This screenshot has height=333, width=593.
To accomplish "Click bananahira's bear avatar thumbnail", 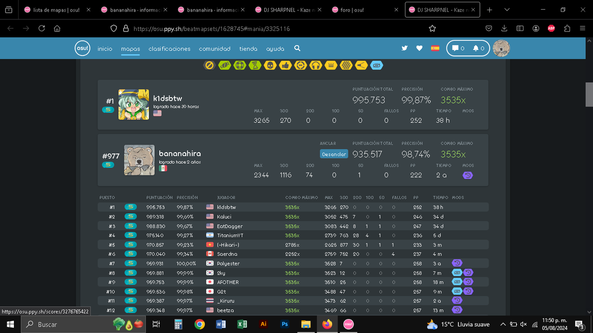I will (139, 160).
